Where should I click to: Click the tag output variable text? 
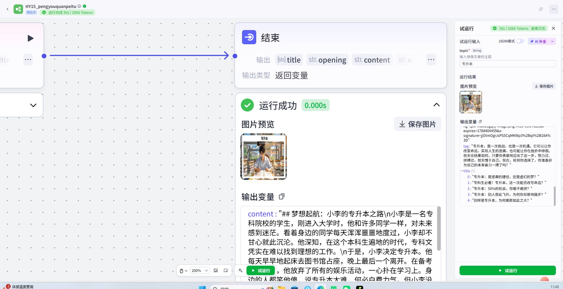click(507, 156)
